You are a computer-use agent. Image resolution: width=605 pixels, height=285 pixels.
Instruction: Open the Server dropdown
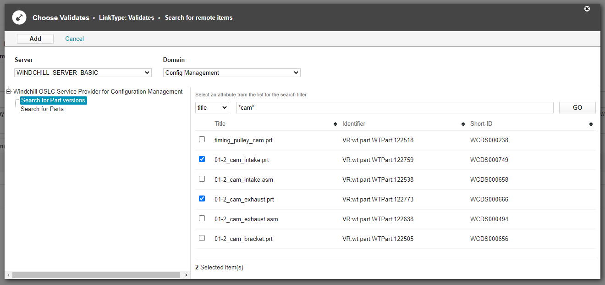(x=82, y=73)
